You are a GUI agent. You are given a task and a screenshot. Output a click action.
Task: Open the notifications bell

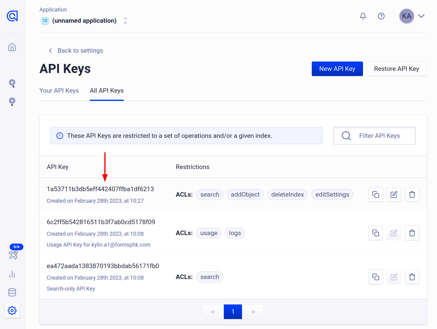363,16
